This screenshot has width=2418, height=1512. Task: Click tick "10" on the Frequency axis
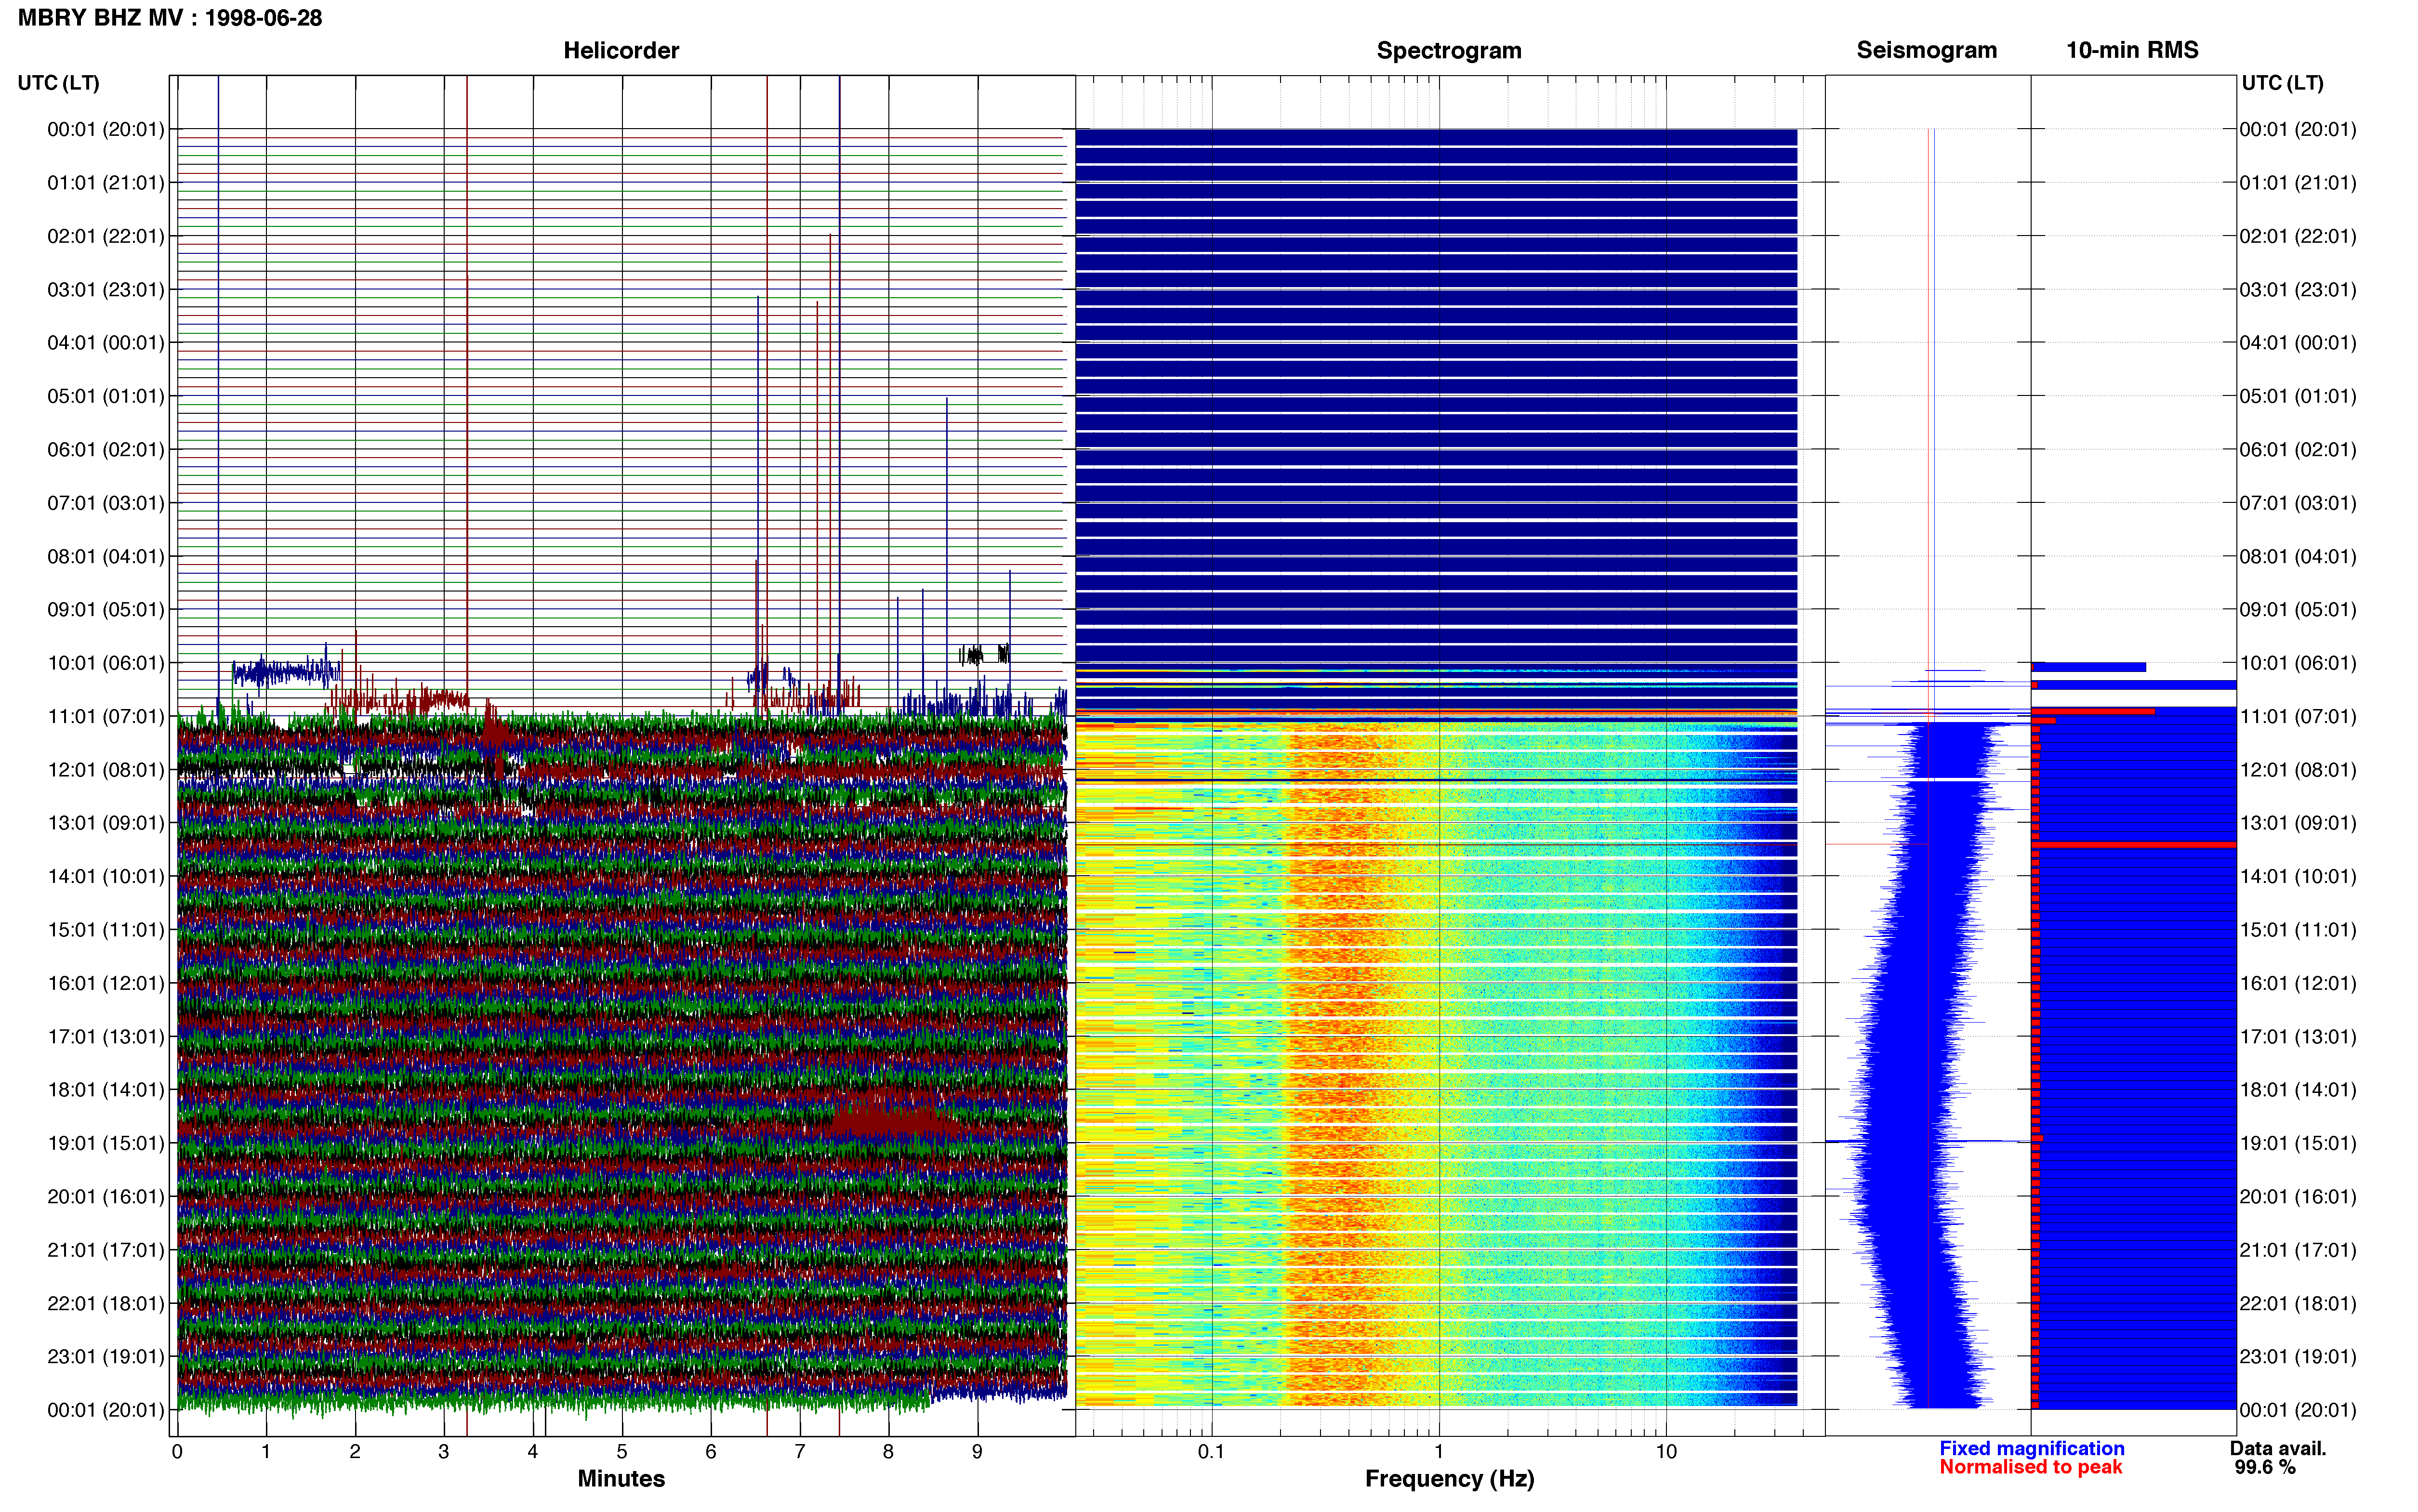pyautogui.click(x=1666, y=1452)
